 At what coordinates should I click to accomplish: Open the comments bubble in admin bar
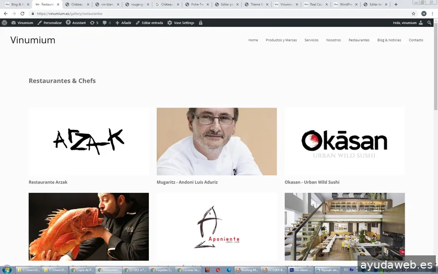[x=106, y=23]
